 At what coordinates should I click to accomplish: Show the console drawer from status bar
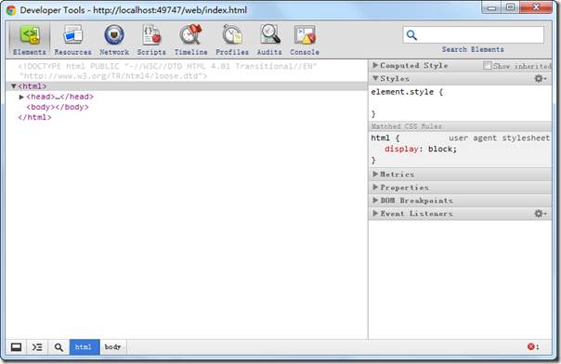[x=37, y=347]
